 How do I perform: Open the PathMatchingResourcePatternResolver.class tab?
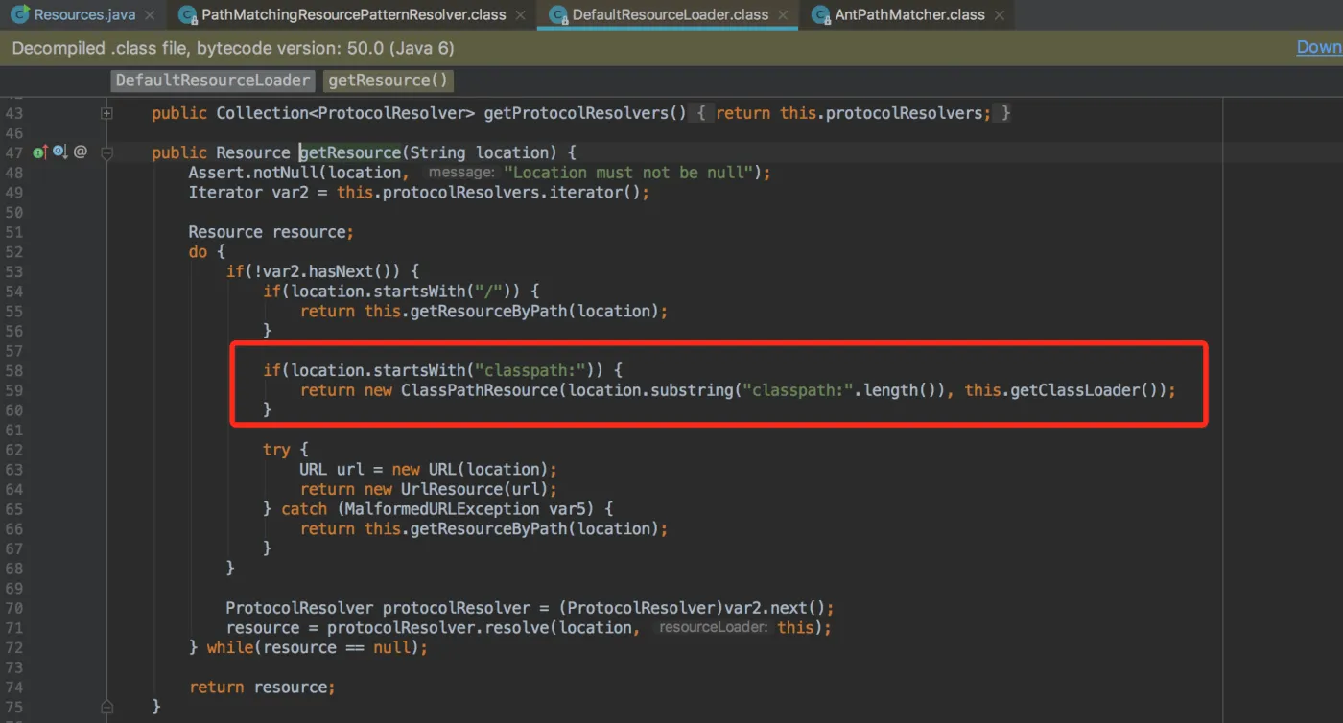(x=351, y=15)
